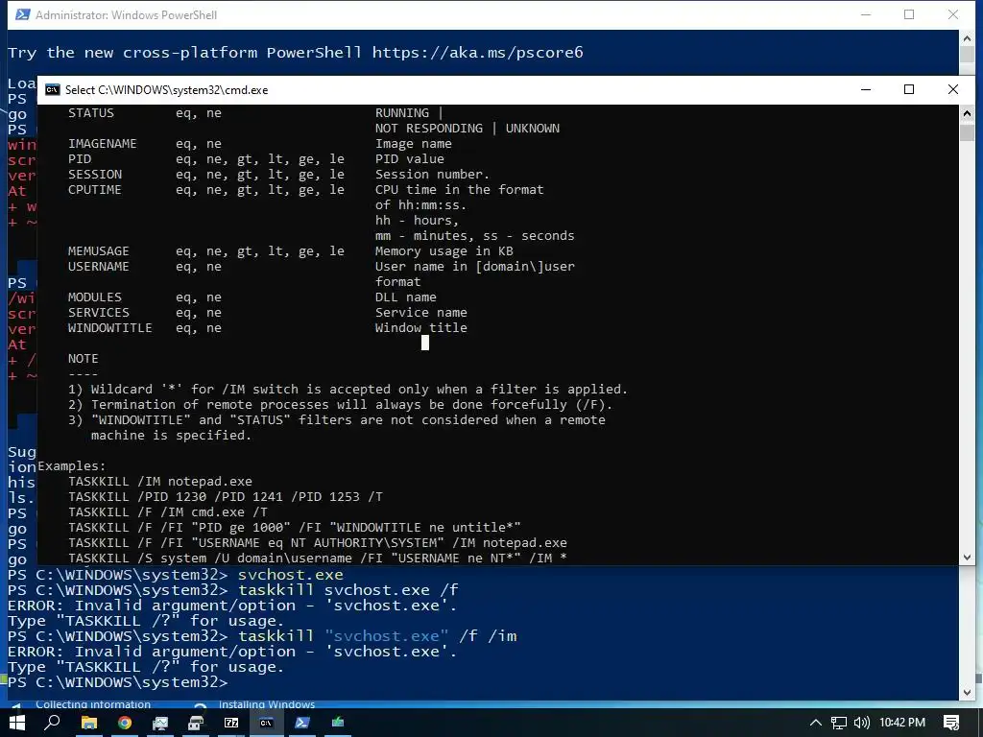Click the 'IMAGENAME' filter name
The width and height of the screenshot is (983, 737).
[x=102, y=144]
